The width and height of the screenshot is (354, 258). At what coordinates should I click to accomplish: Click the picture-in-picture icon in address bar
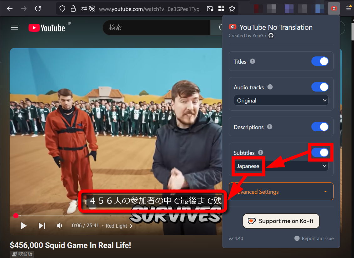coord(210,9)
